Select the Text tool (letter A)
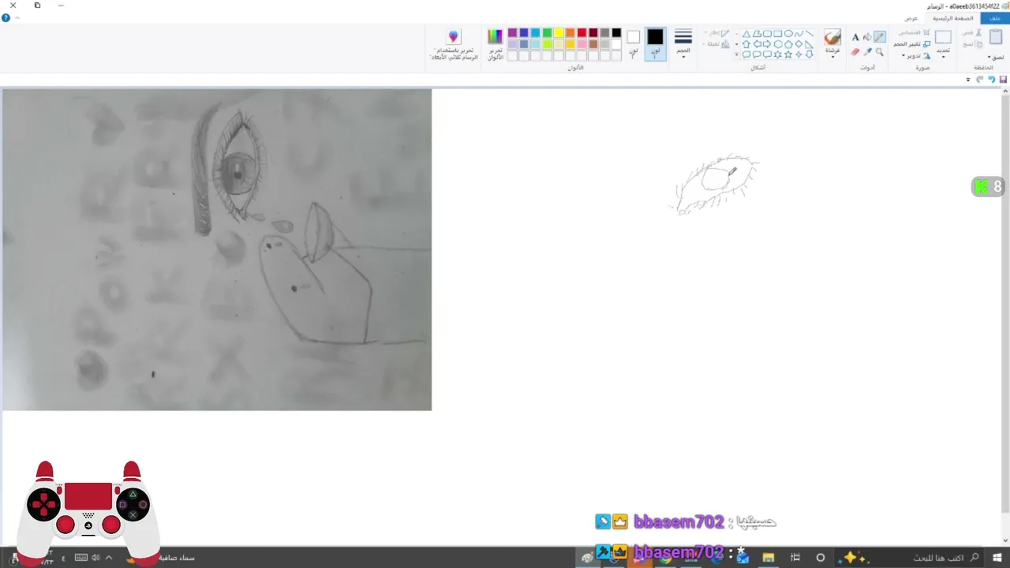1010x568 pixels. 855,37
